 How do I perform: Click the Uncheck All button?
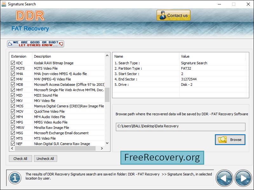click(45, 159)
